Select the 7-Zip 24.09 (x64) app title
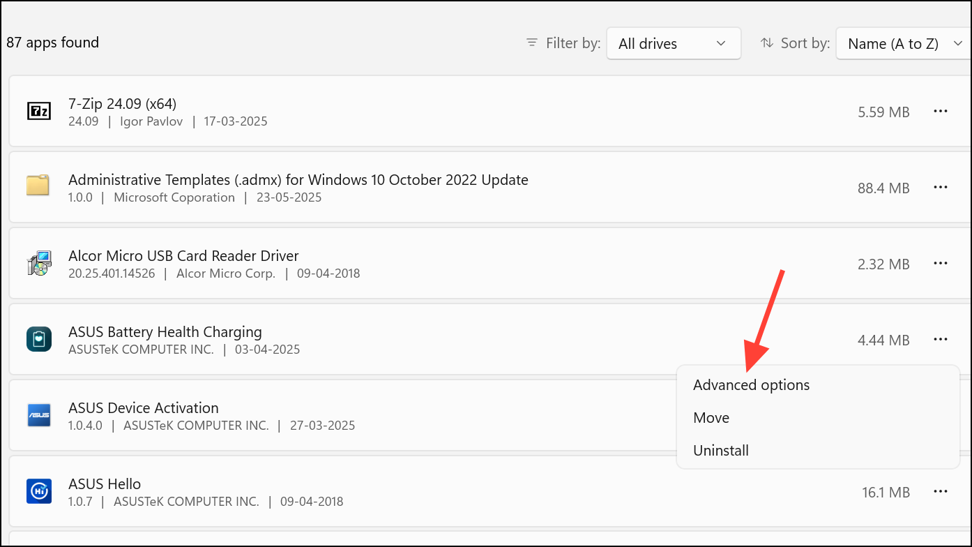This screenshot has height=547, width=972. click(x=122, y=104)
